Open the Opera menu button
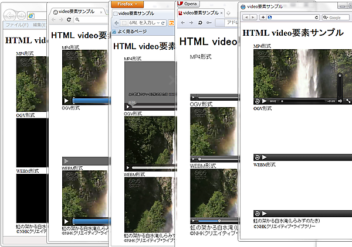352x247 pixels. 188,4
